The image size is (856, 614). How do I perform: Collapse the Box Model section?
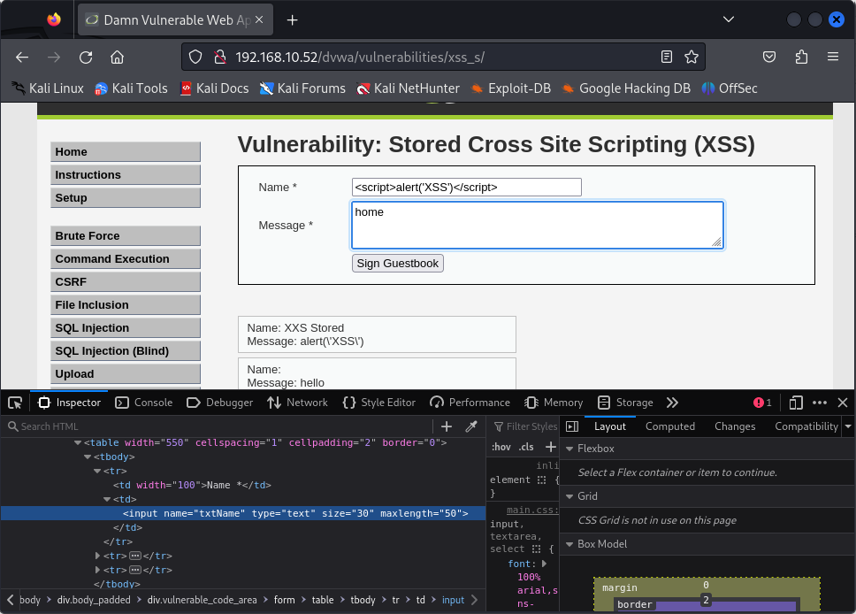pyautogui.click(x=569, y=544)
